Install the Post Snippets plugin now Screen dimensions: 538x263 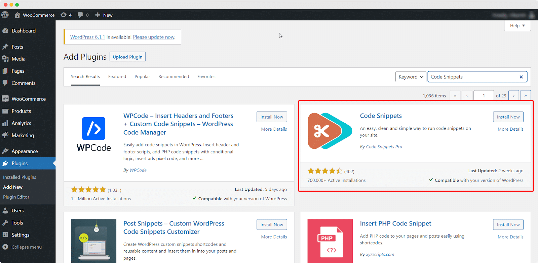[272, 224]
